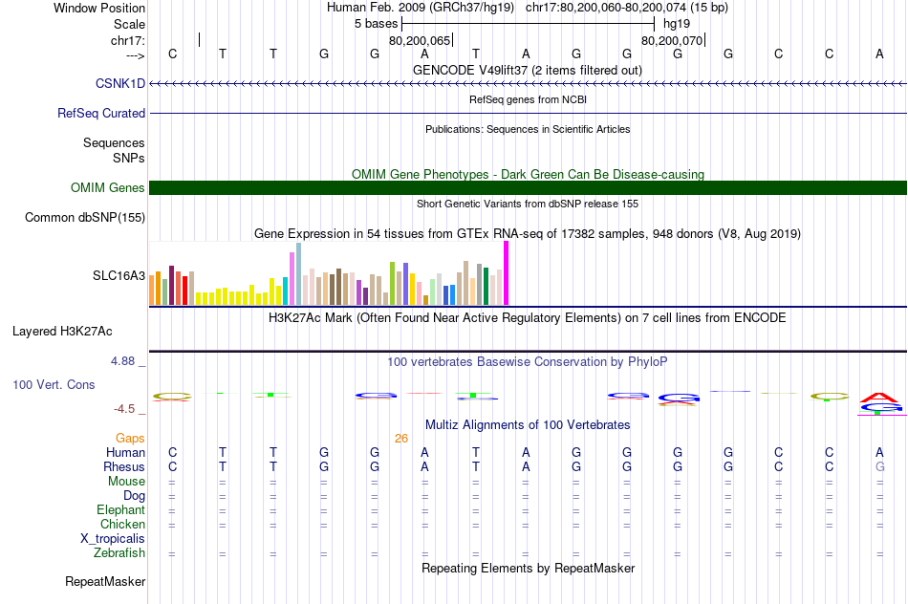This screenshot has height=604, width=908.
Task: Select the Layered H3K27Ac track label
Action: click(x=62, y=332)
